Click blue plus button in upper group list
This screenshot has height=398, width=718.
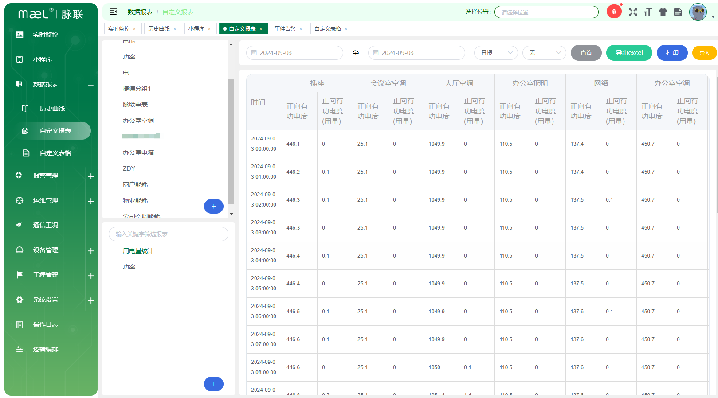214,206
